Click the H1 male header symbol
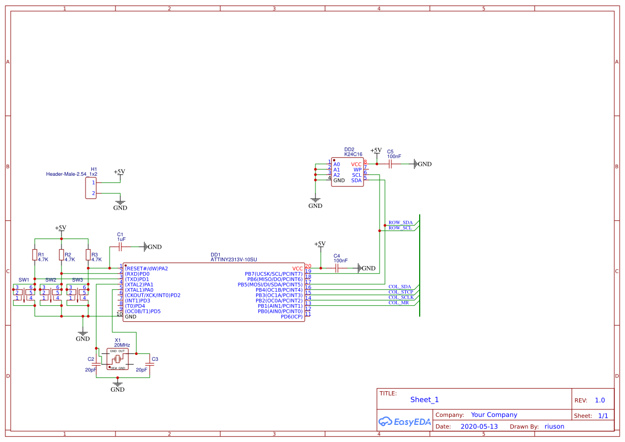This screenshot has width=625, height=442. (91, 188)
